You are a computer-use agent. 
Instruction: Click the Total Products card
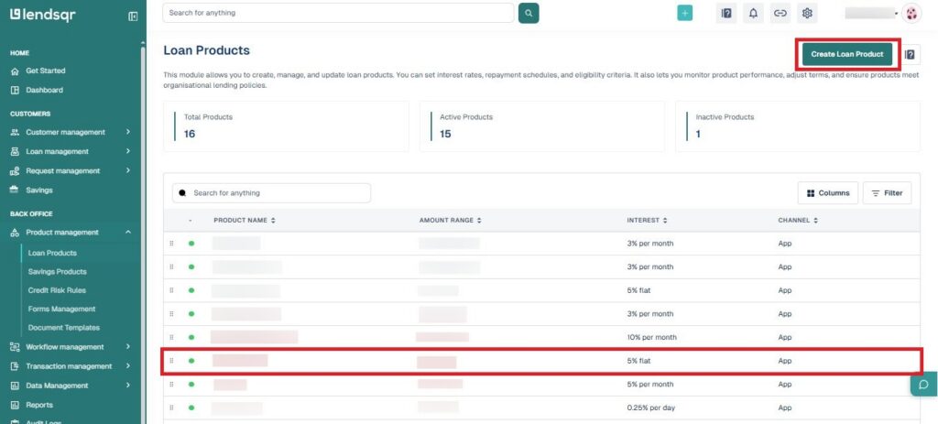click(x=286, y=126)
